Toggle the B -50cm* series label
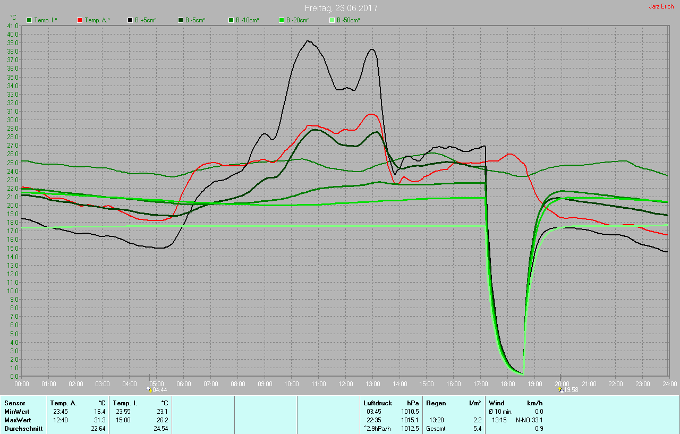The width and height of the screenshot is (680, 434). pyautogui.click(x=348, y=20)
